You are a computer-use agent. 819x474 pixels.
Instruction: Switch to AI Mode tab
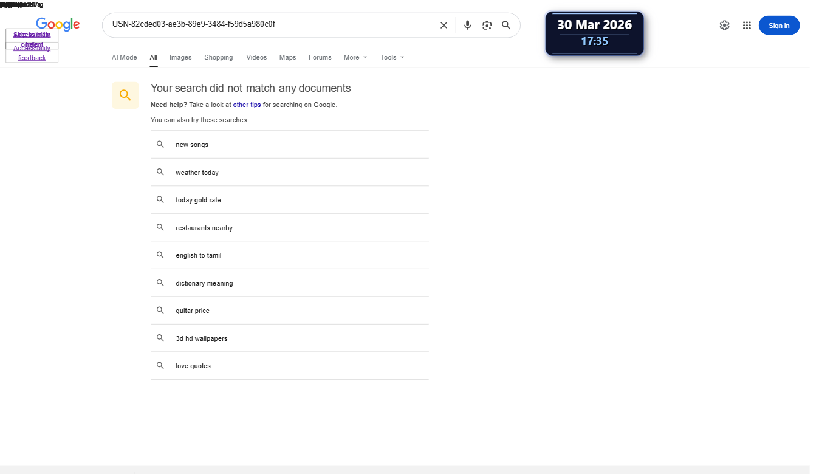125,57
